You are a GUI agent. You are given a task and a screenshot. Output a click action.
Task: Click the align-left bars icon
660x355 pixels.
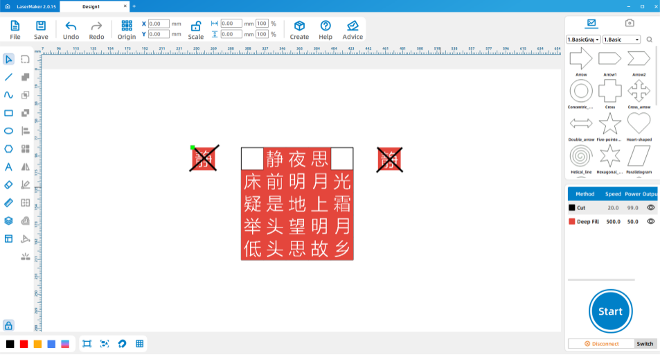point(25,131)
